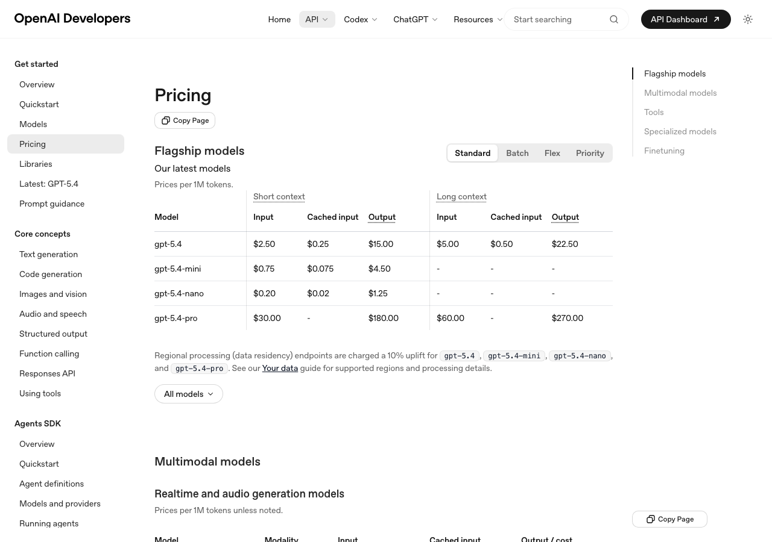Select the Priority pricing tier
The image size is (772, 542).
[590, 153]
